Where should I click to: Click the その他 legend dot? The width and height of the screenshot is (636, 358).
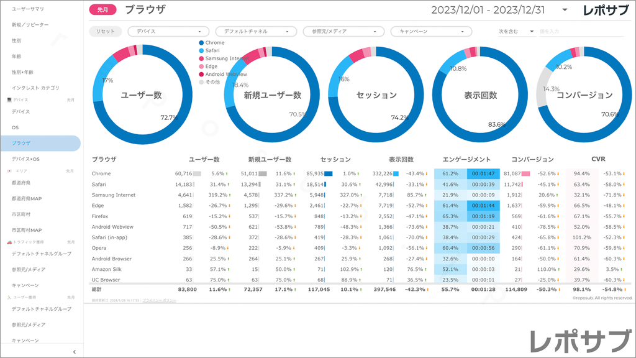click(201, 82)
